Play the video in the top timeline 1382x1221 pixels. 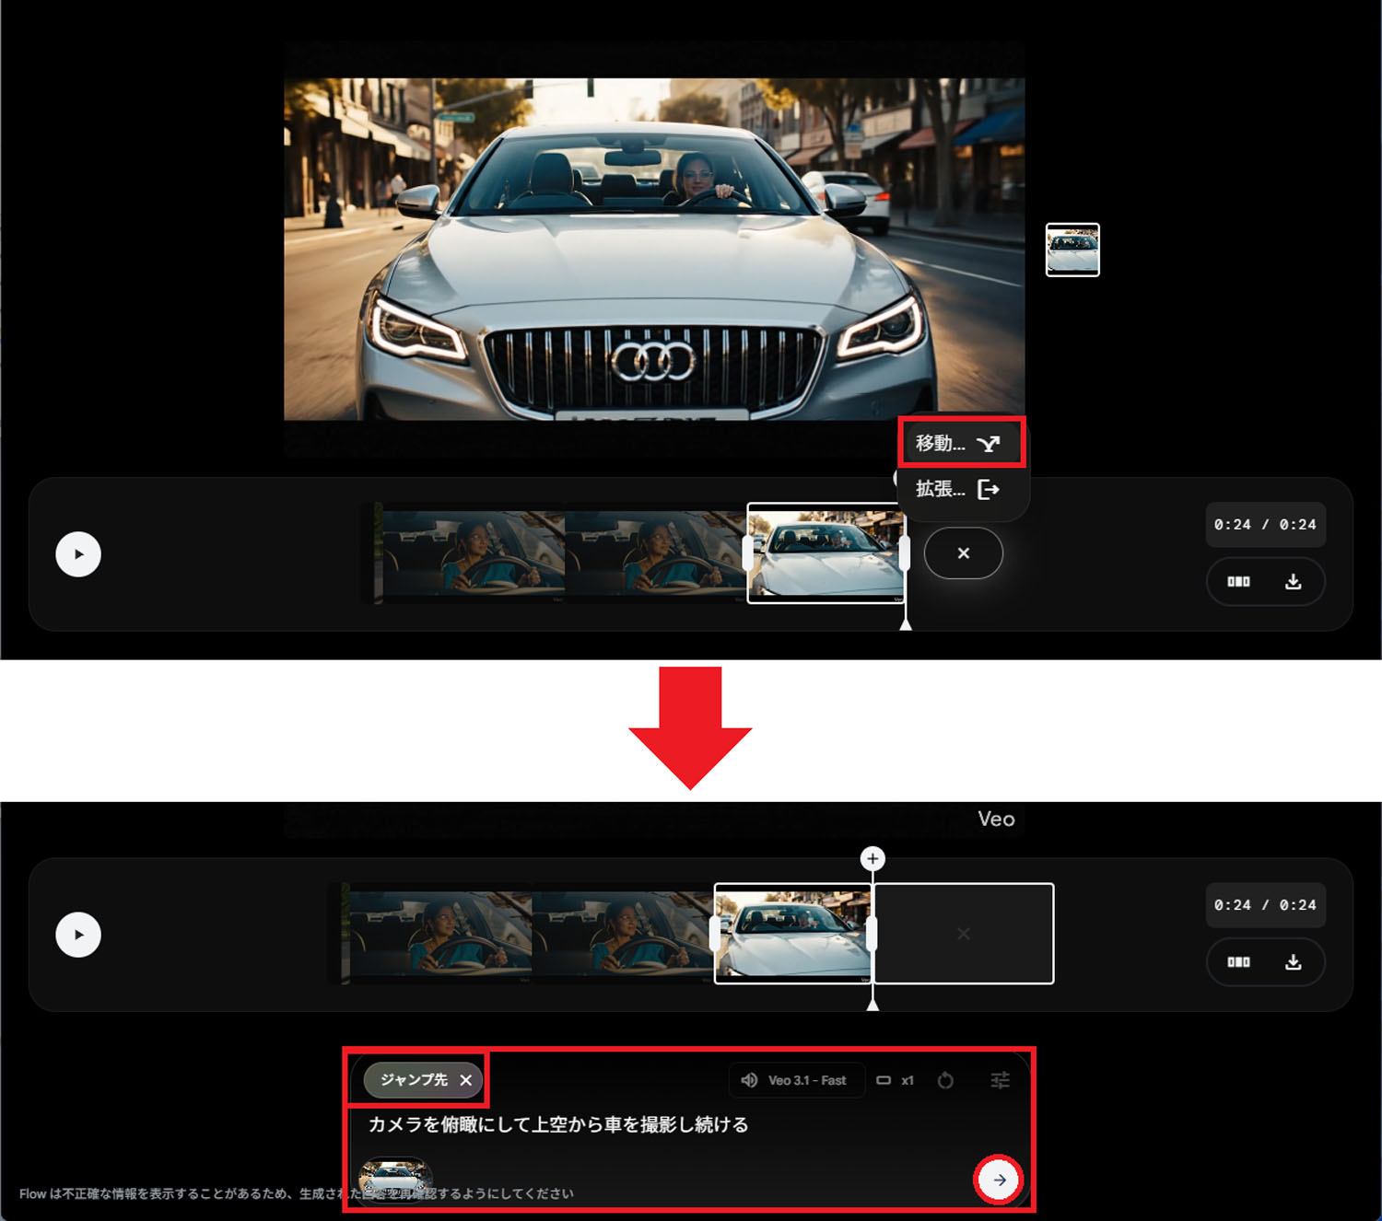point(78,553)
